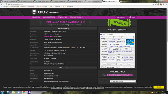
Task: Open the mail bookmark folder
Action: coord(50,7)
